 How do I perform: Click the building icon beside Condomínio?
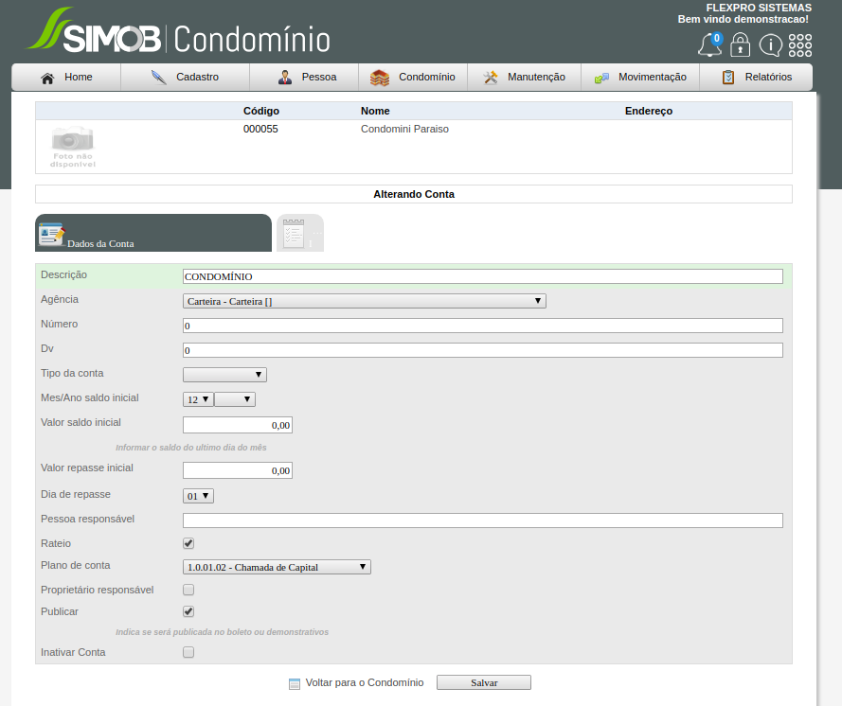click(380, 78)
